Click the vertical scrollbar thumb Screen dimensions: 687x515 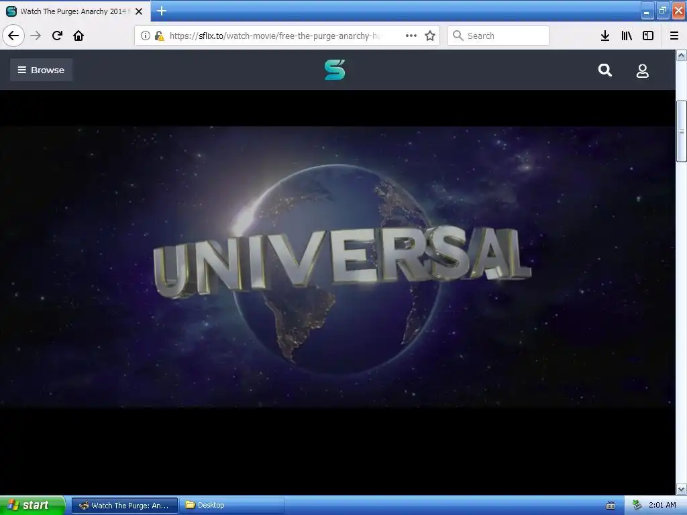point(682,131)
